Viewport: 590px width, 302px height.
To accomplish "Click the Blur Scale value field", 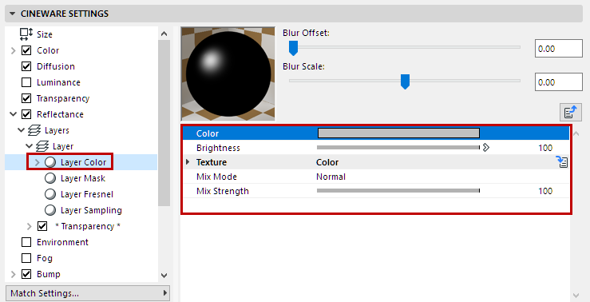I will [x=558, y=82].
